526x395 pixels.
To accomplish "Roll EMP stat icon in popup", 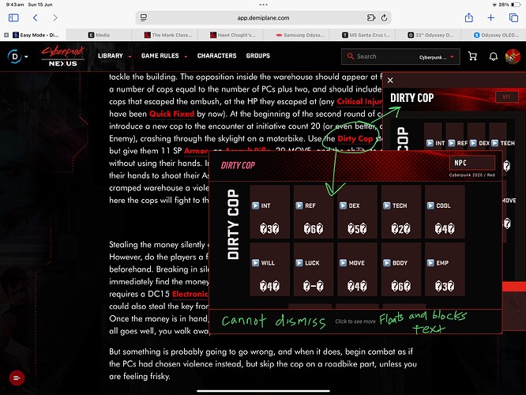I will (430, 263).
